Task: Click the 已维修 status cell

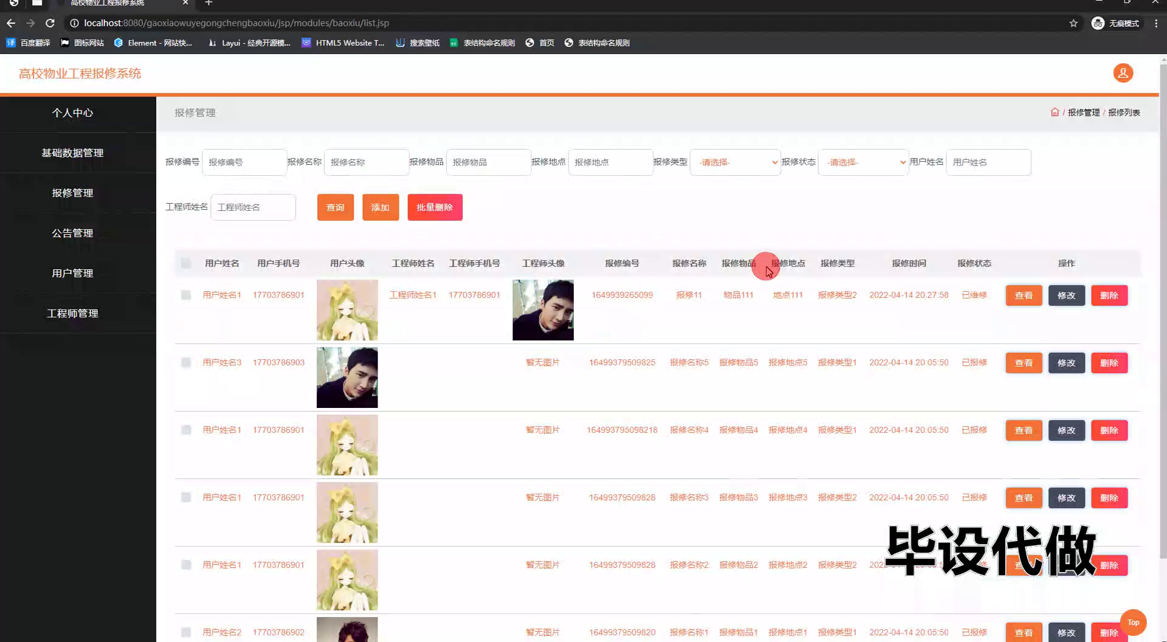Action: pos(974,295)
